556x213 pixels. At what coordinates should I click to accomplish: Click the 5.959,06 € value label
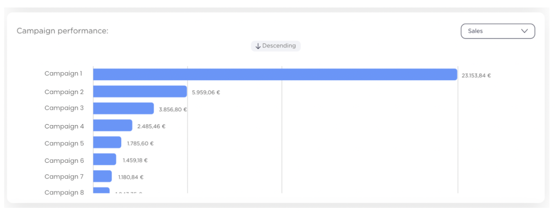pos(206,92)
